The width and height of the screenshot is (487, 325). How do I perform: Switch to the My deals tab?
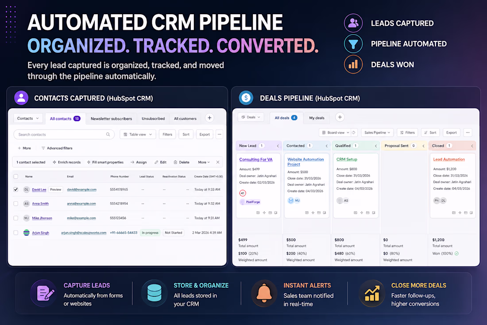317,117
